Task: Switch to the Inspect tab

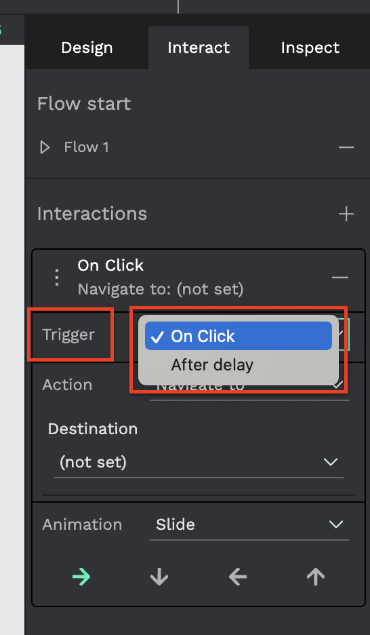Action: [310, 47]
